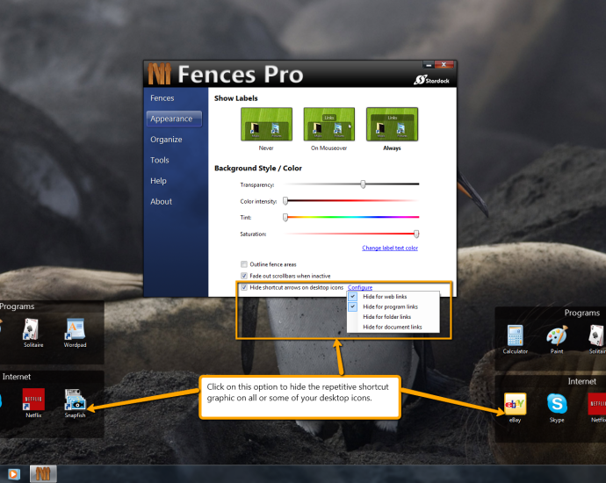The width and height of the screenshot is (606, 483).
Task: Minimize the Fences Pro window
Action: click(429, 64)
